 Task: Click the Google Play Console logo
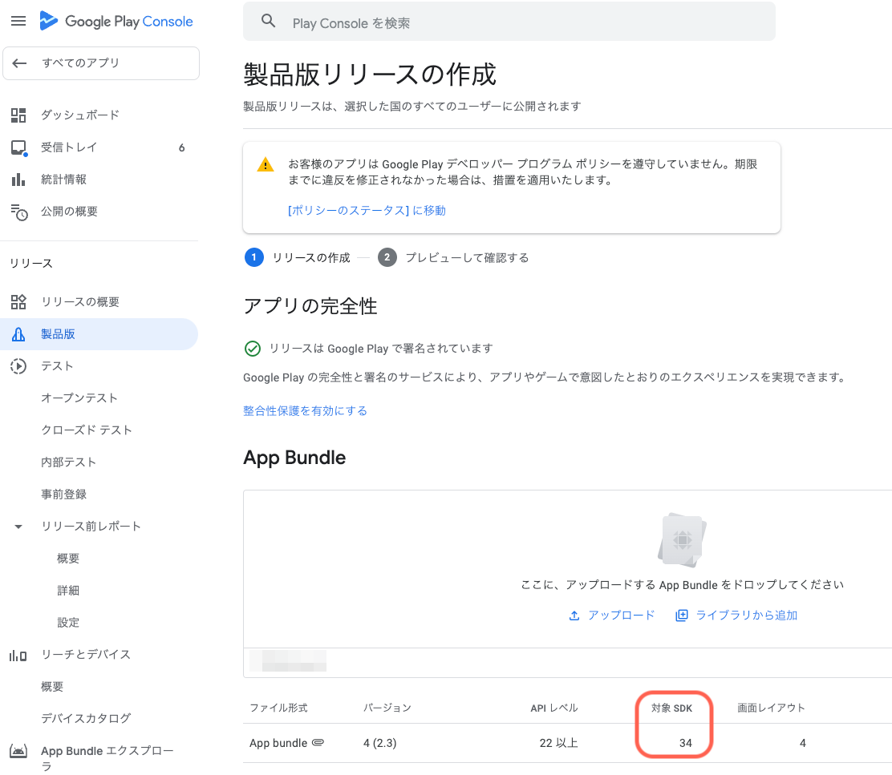click(116, 21)
